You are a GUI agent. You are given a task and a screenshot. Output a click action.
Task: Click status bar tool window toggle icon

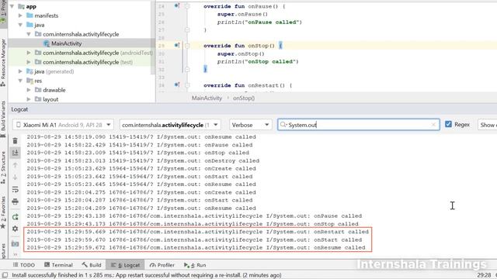click(x=5, y=275)
